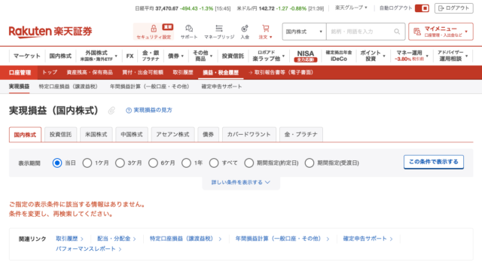Select the 当日 period radio
The width and height of the screenshot is (482, 271).
[x=57, y=163]
